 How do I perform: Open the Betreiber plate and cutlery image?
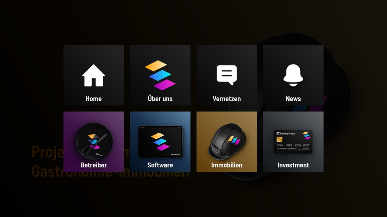pos(94,141)
